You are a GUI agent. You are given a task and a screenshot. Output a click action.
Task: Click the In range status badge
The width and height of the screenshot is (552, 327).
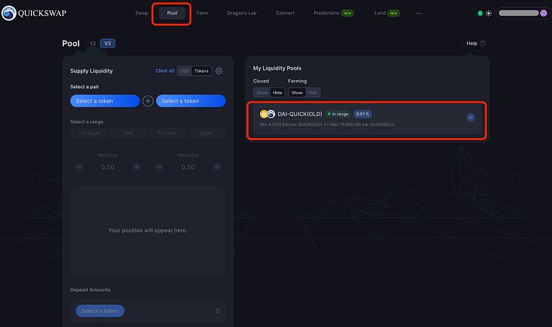pos(338,114)
